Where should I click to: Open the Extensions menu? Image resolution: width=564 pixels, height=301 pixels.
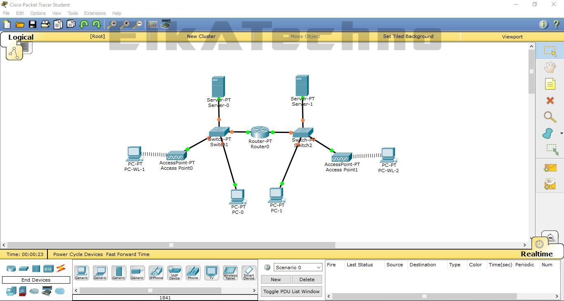pos(95,13)
